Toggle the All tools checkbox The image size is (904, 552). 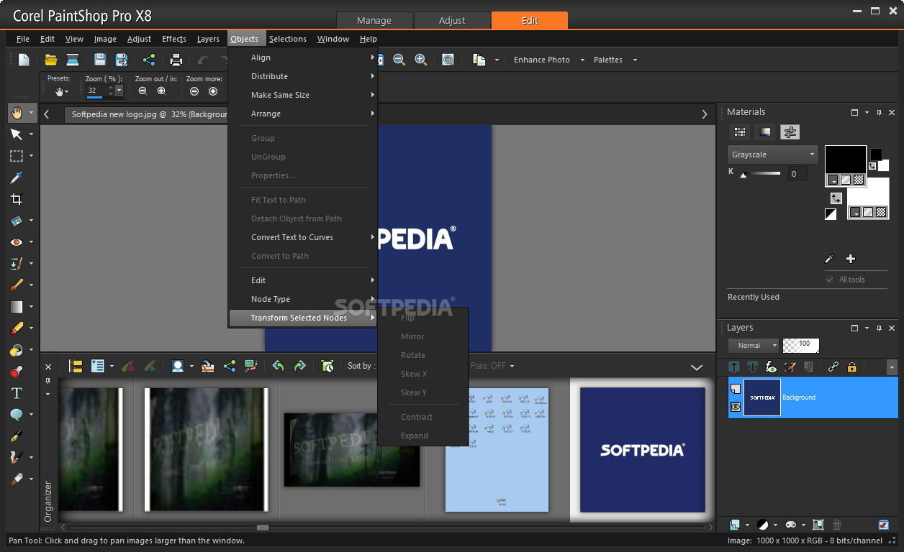point(830,280)
